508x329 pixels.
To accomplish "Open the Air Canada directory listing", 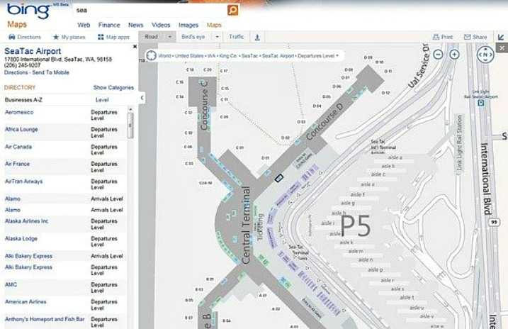I will [x=18, y=147].
